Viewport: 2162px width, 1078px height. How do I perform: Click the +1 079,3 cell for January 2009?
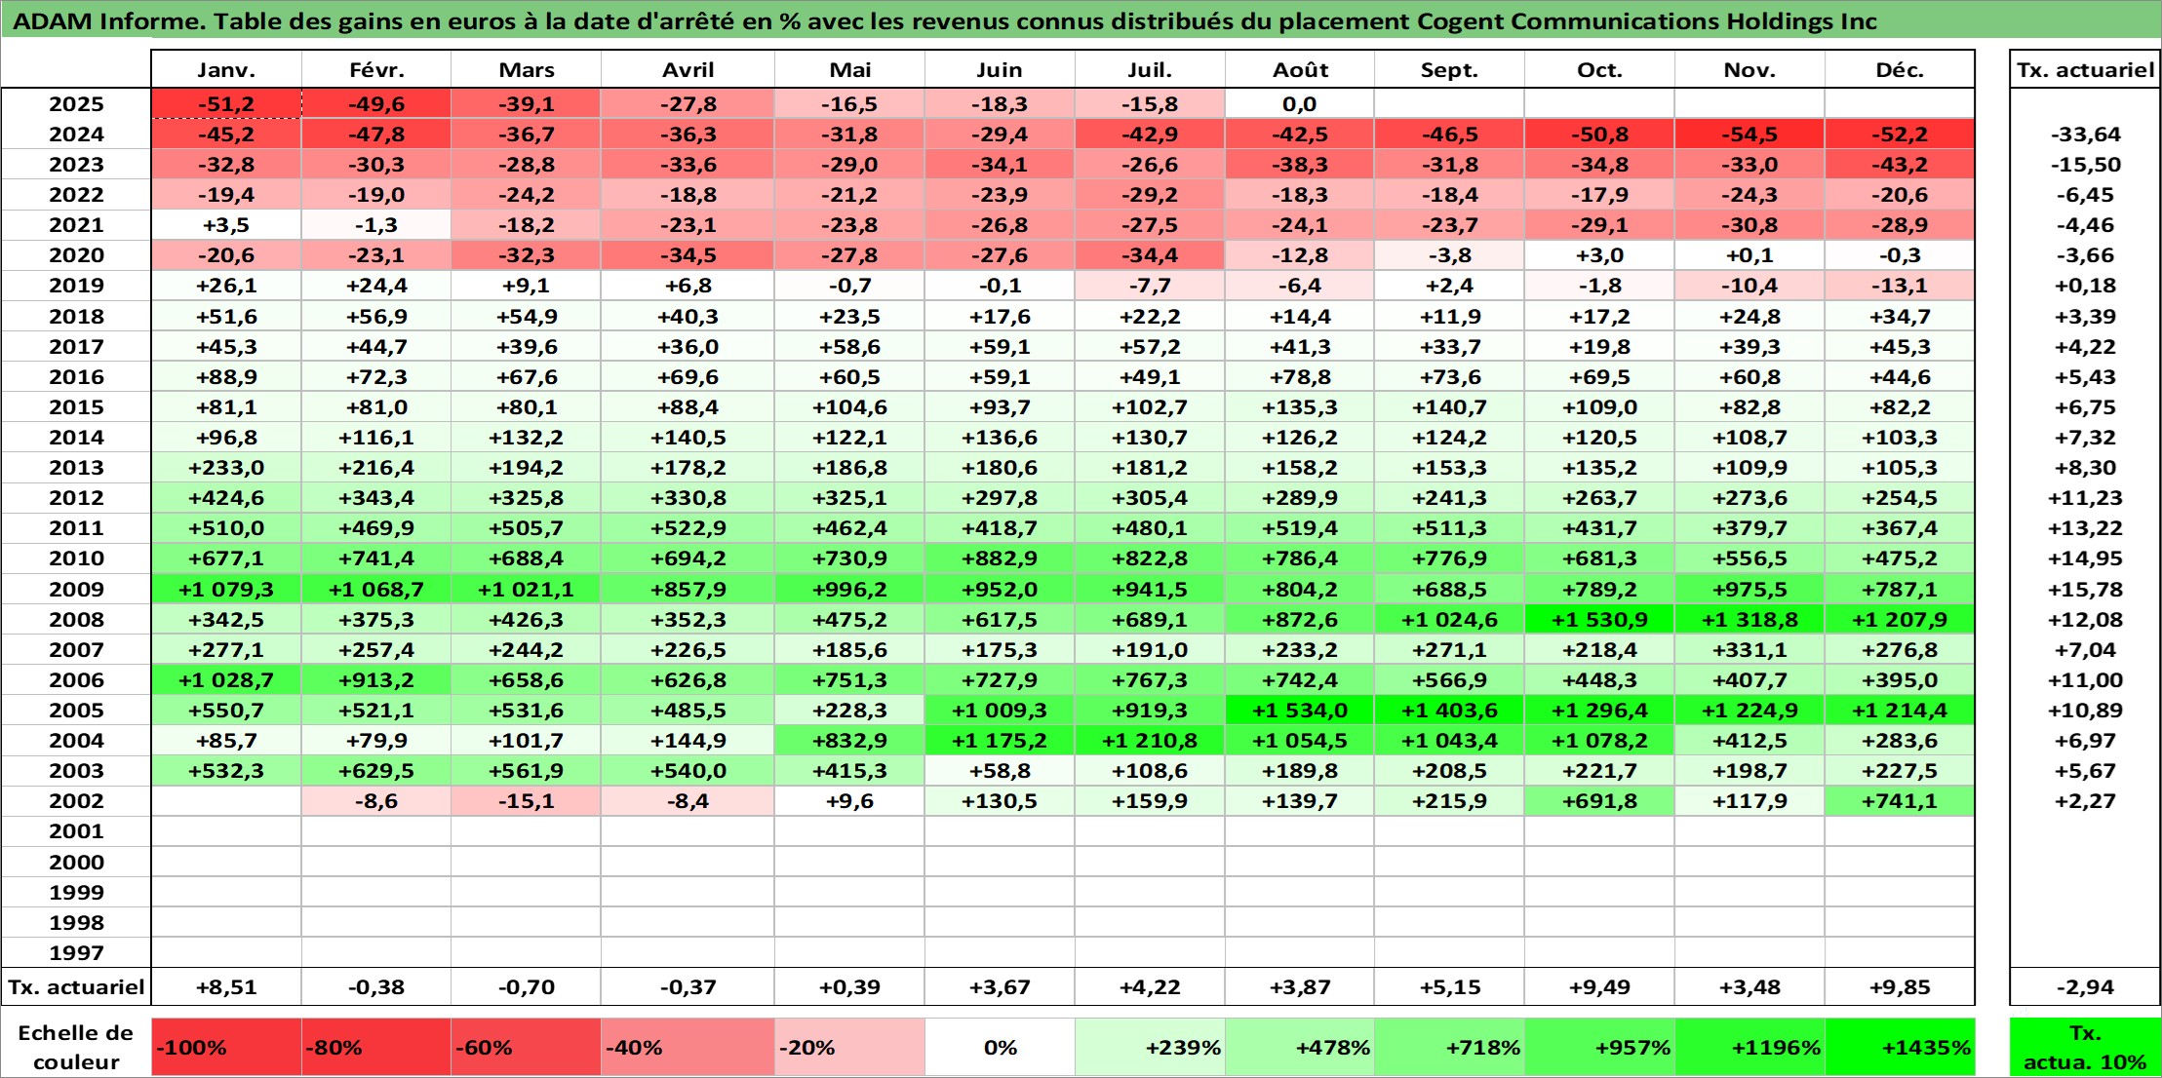[226, 589]
